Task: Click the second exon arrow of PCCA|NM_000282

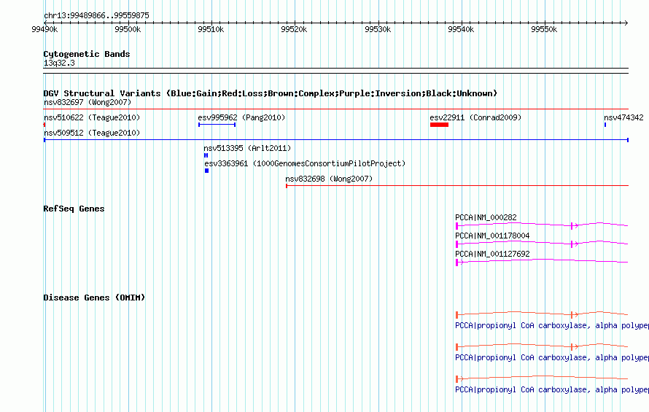Action: [574, 225]
